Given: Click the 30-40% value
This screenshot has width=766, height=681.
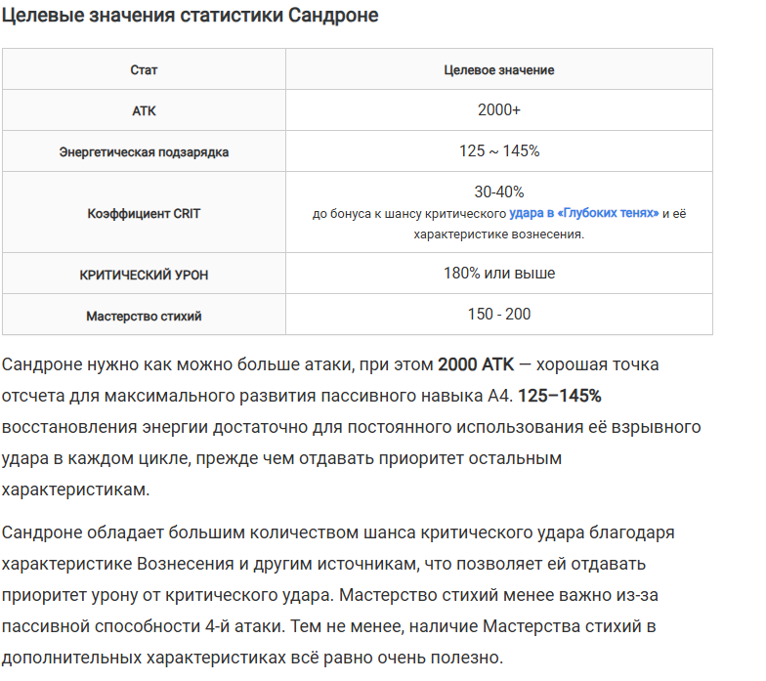Looking at the screenshot, I should point(498,192).
